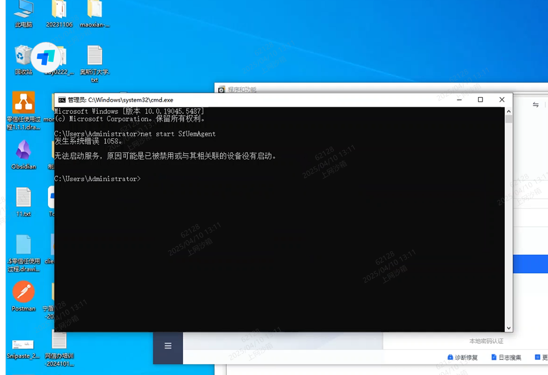Click the hamburger menu button below cmd
This screenshot has width=548, height=375.
coord(168,346)
